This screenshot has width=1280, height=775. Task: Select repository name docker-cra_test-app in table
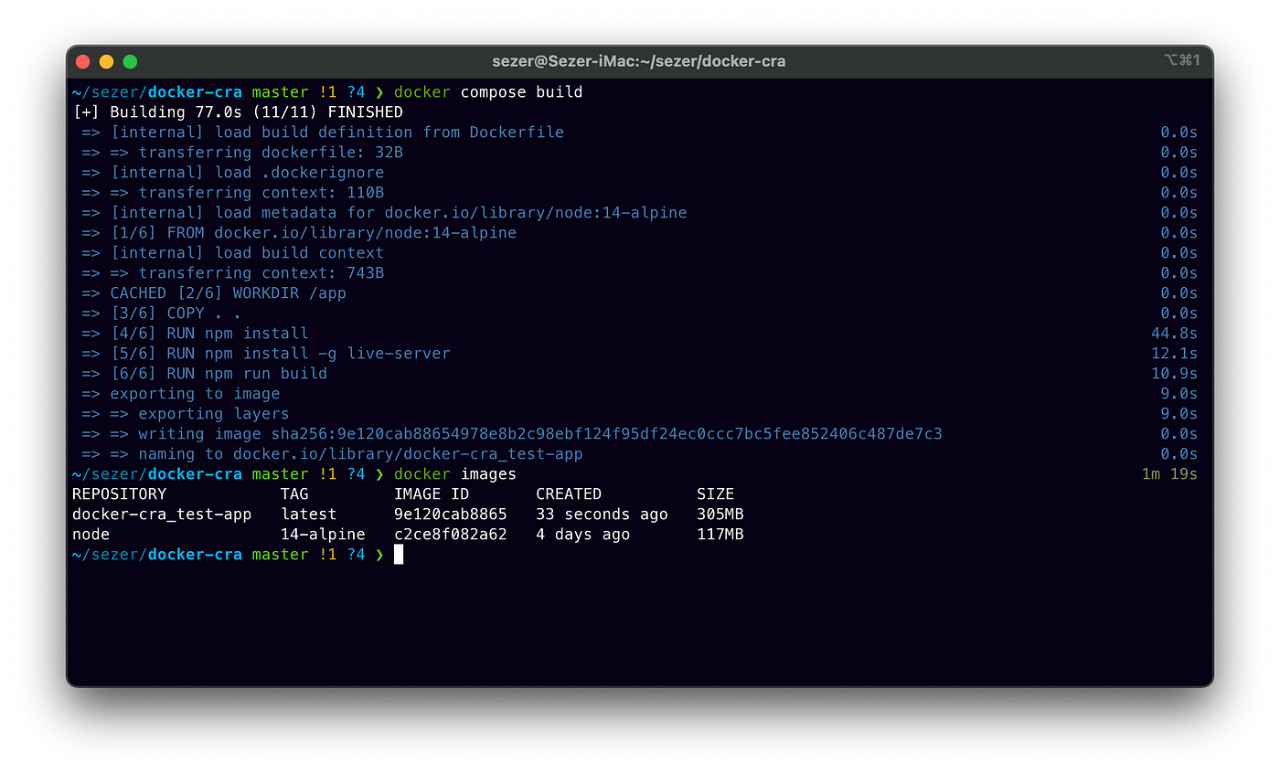[162, 515]
